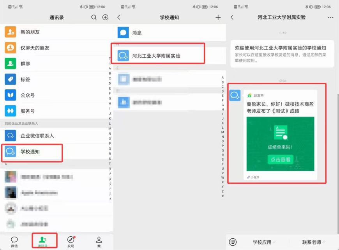The width and height of the screenshot is (339, 250).
Task: Switch to the 微信 chats tab
Action: tap(14, 242)
